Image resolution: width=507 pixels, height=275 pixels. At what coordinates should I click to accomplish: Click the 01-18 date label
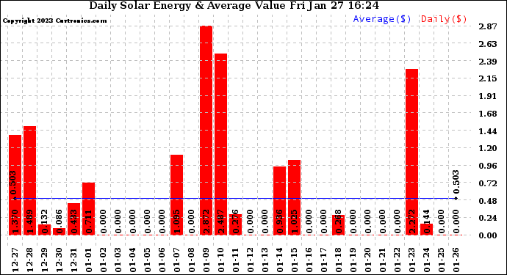point(338,260)
